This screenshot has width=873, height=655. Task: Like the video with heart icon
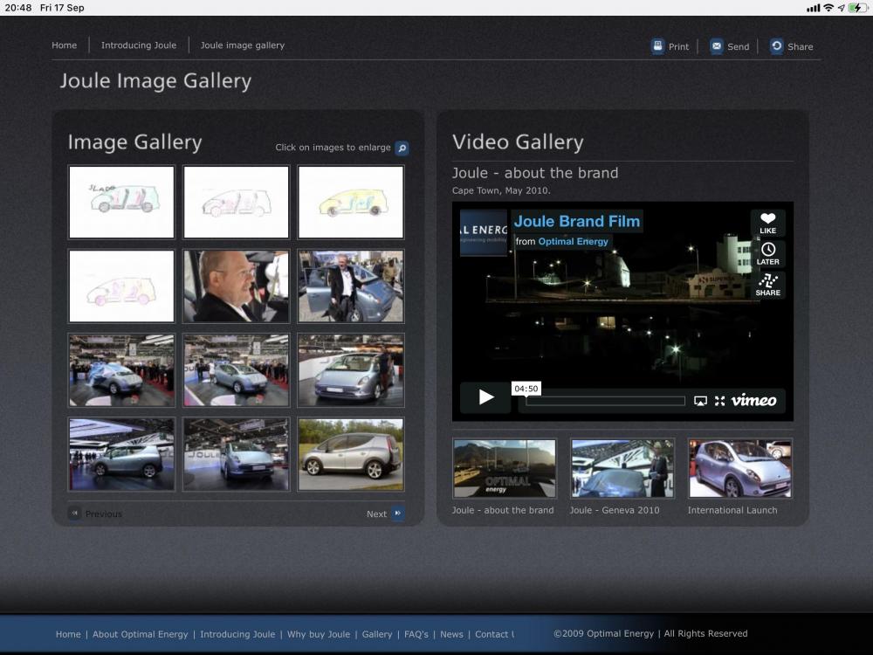[x=767, y=224]
